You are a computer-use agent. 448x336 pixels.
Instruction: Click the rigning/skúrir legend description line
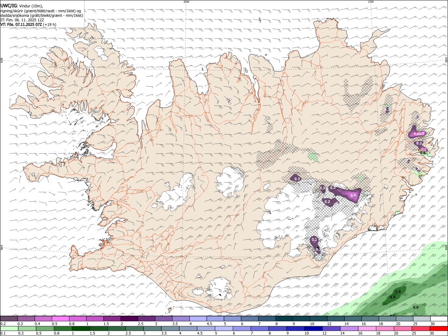(x=41, y=11)
